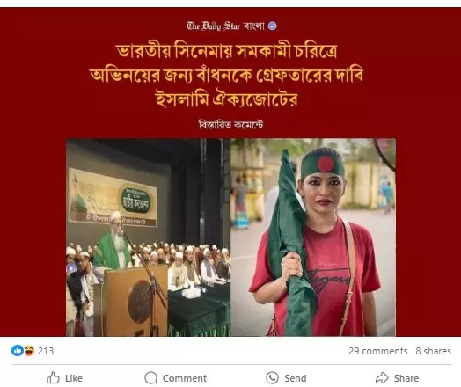Click the Share arrow icon

coord(382,378)
